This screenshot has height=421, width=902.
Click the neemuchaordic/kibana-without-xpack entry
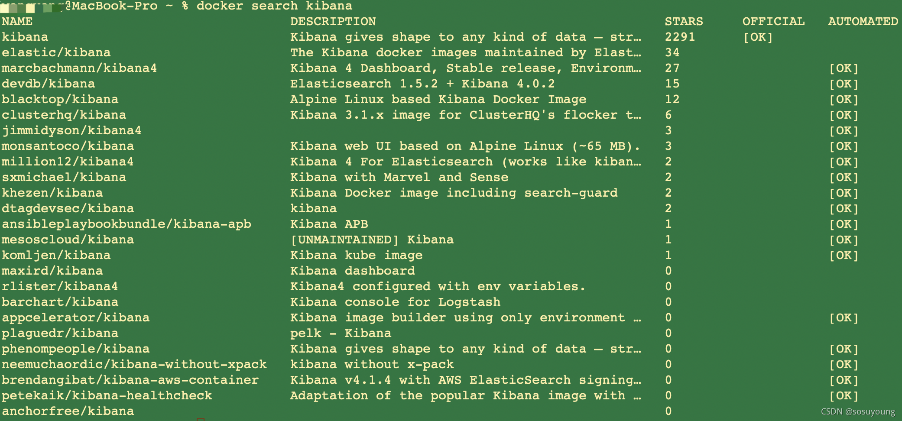click(x=134, y=364)
